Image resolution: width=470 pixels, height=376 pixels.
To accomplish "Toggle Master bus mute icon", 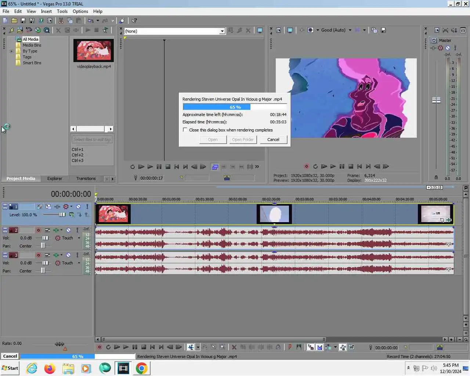I will coord(448,48).
